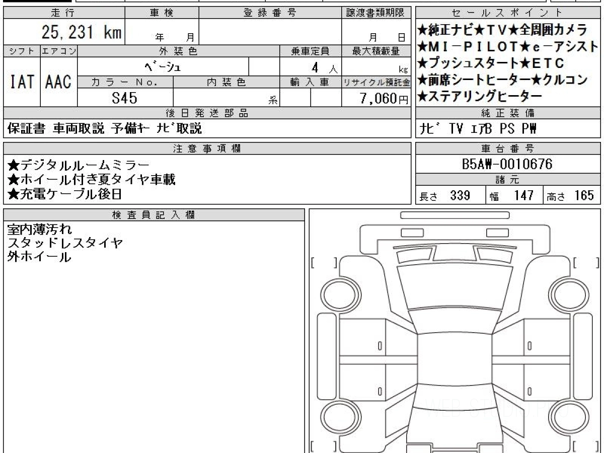Select inspector note 外ホイール
Screen dimensions: 604x453
point(40,257)
